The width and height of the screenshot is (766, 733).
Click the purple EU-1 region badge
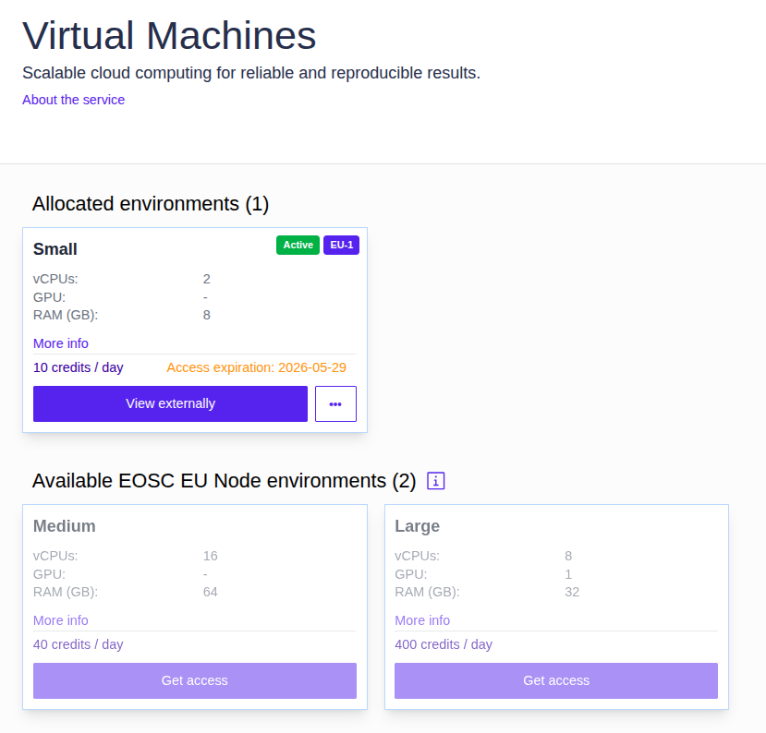coord(341,245)
